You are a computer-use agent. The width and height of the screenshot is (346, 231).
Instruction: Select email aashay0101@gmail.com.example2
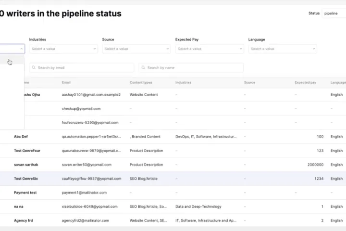coord(91,95)
